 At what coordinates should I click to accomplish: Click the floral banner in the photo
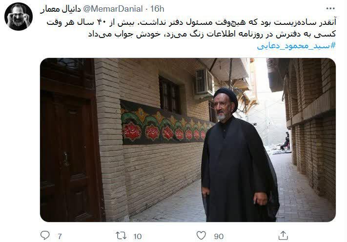click(x=165, y=125)
